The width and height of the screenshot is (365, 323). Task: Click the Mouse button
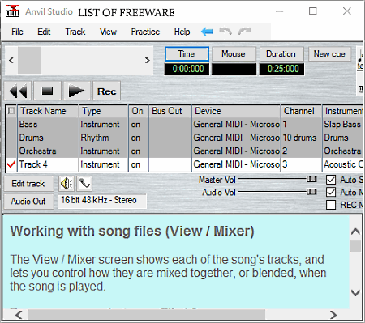click(x=234, y=54)
